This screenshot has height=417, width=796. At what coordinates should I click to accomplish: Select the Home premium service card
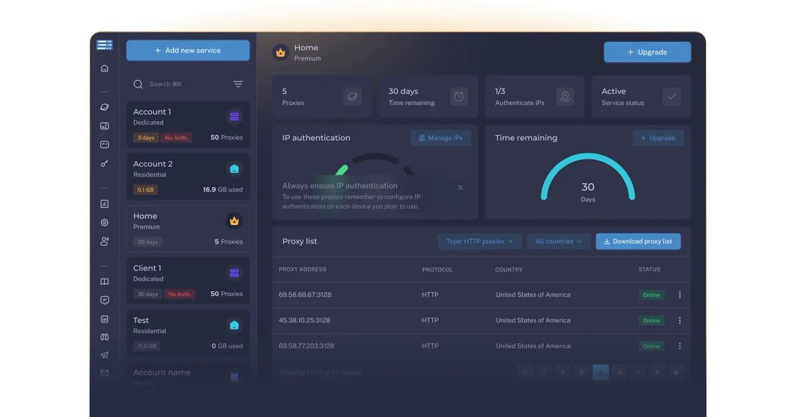click(188, 228)
